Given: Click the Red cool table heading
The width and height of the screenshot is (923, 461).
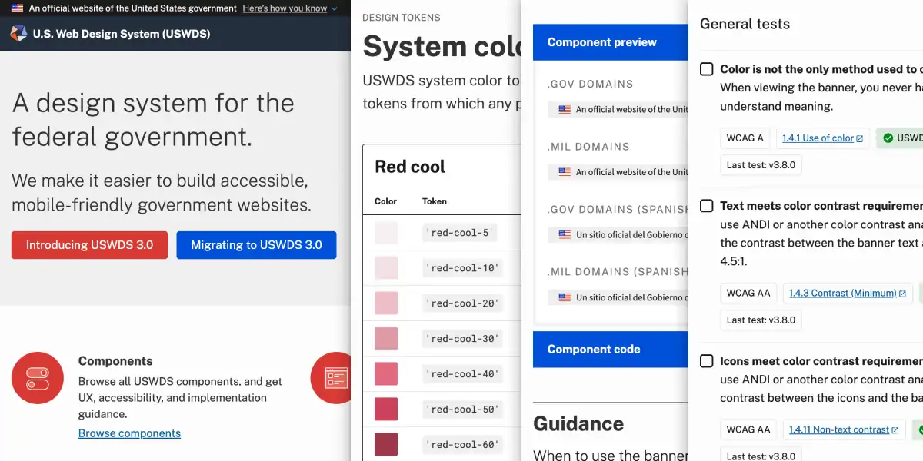Looking at the screenshot, I should 410,167.
